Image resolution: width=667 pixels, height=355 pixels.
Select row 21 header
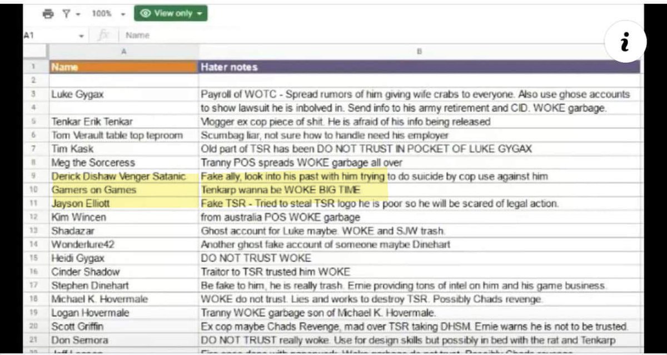coord(34,340)
